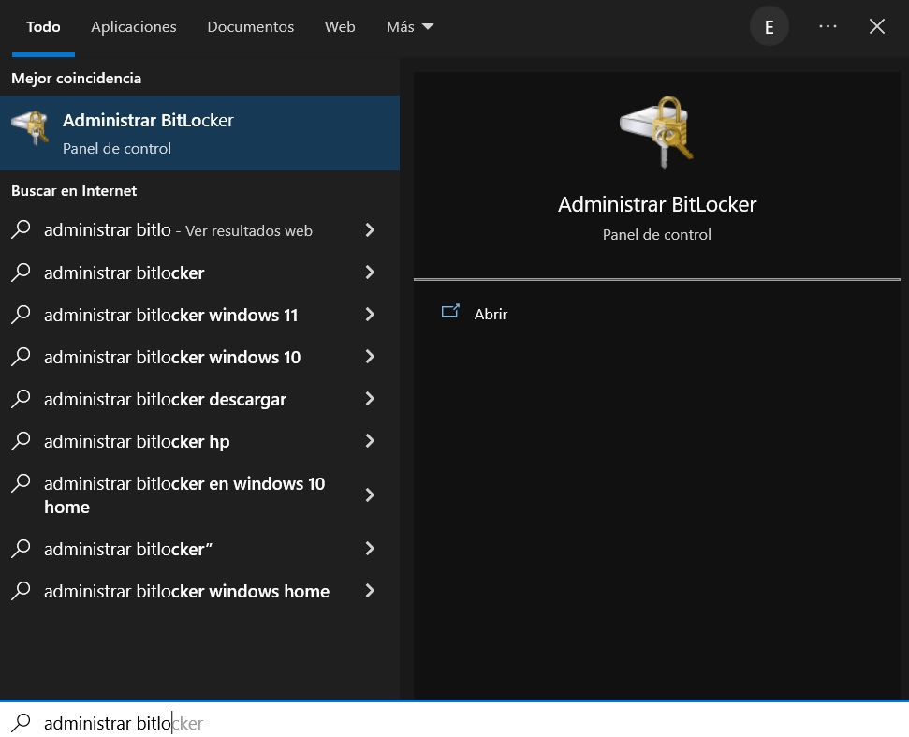
Task: Click the large BitLocker icon in preview pane
Action: (x=656, y=132)
